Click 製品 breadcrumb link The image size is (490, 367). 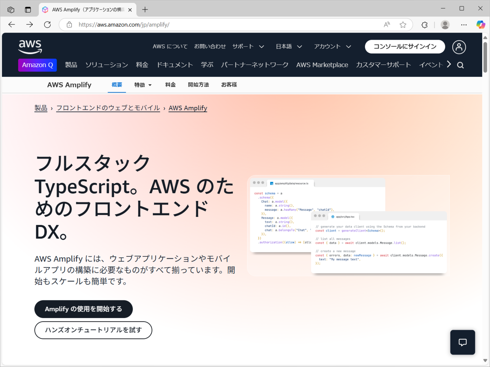click(41, 108)
